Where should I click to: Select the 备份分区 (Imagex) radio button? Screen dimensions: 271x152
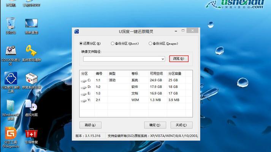(150, 44)
